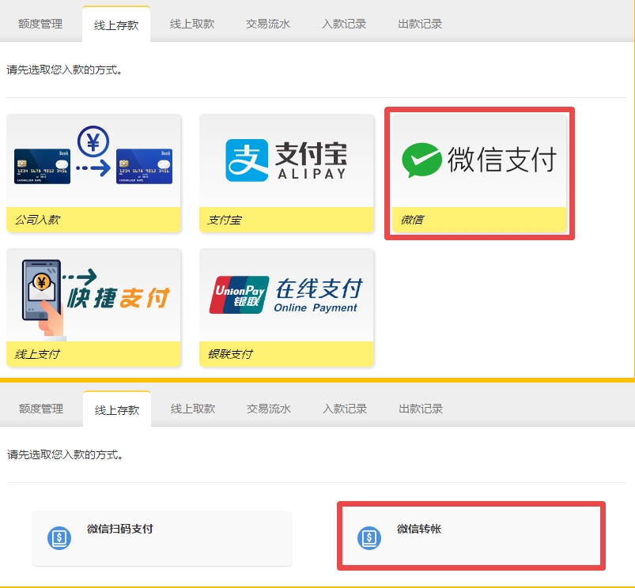Switch to 线上取款 in the upper tab bar
Screen dimensions: 635x588
pos(192,24)
